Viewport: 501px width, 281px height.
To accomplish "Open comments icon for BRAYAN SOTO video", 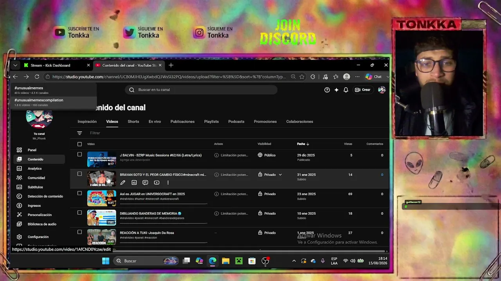I will [145, 182].
